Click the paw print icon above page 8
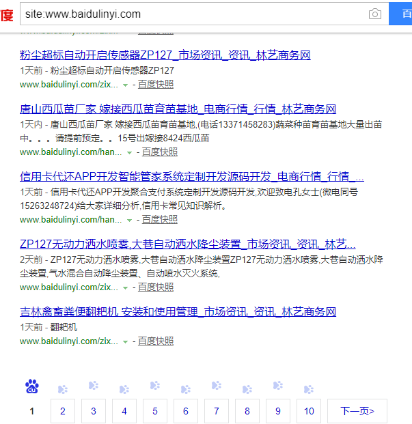The height and width of the screenshot is (424, 412). pyautogui.click(x=247, y=389)
